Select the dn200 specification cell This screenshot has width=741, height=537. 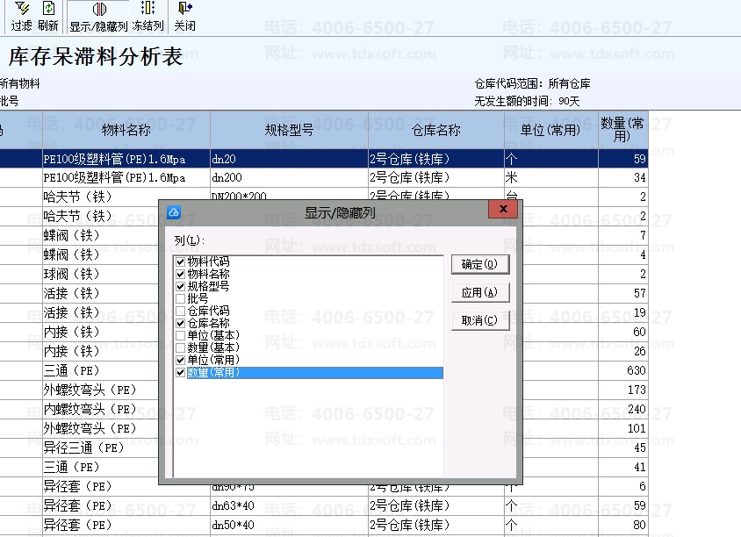coord(289,177)
